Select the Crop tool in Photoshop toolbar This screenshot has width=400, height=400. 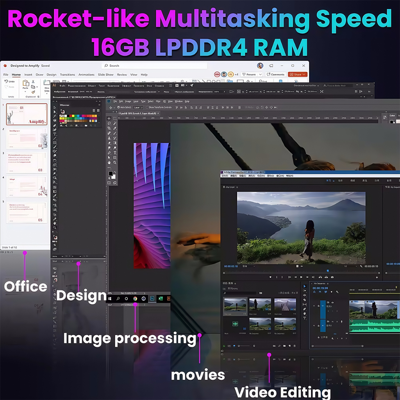[109, 129]
